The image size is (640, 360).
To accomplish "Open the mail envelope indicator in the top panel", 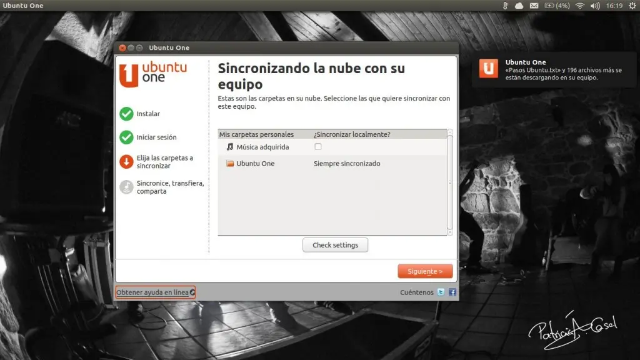I will 534,6.
